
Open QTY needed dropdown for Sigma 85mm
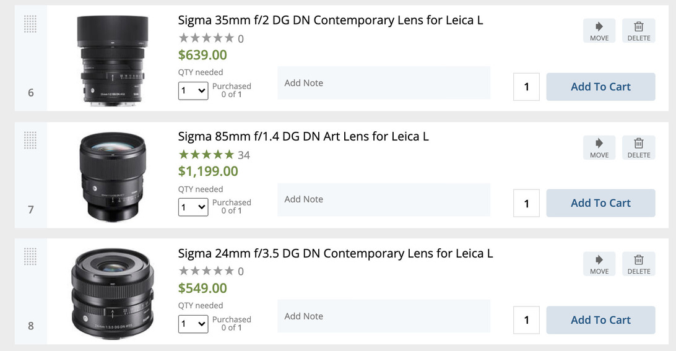[193, 207]
